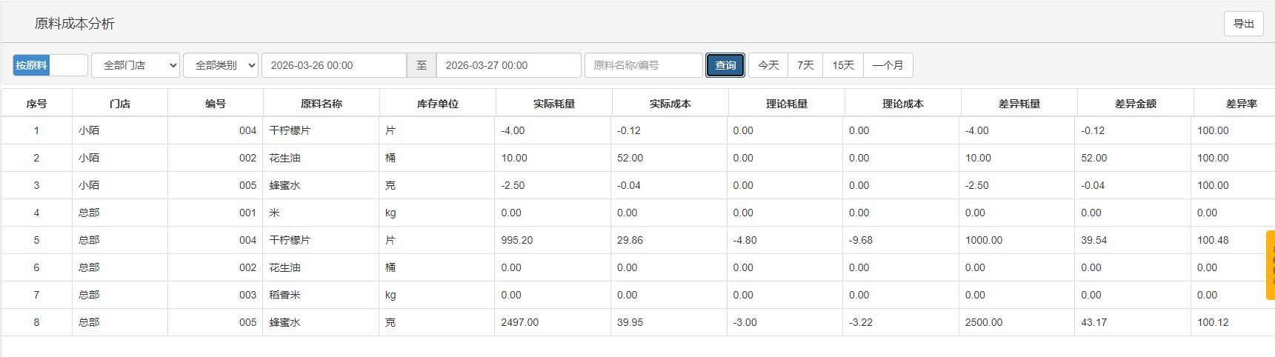Image resolution: width=1275 pixels, height=357 pixels.
Task: Select the 今天 quick range
Action: [768, 65]
